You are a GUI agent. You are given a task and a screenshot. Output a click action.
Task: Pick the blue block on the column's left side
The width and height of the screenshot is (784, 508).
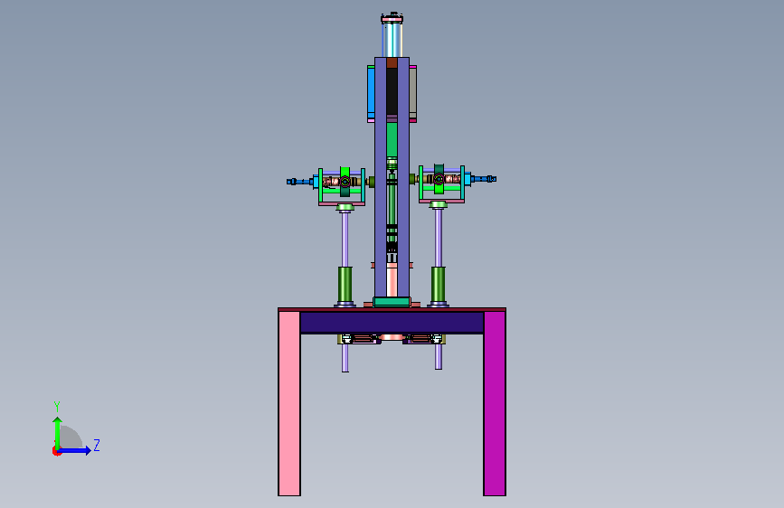click(x=371, y=91)
